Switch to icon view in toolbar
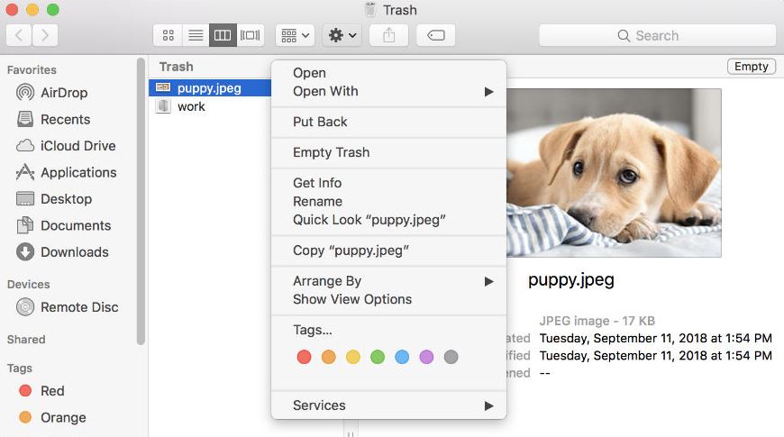784x437 pixels. pos(168,35)
